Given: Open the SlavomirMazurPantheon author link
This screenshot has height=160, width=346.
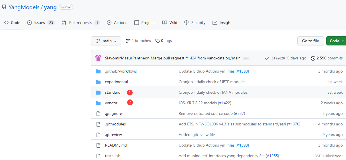Looking at the screenshot, I should tap(127, 58).
